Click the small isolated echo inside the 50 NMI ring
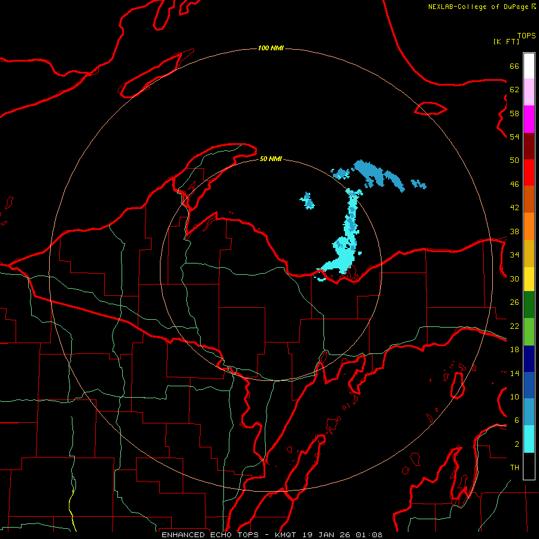Screen dimensions: 539x539 point(307,201)
